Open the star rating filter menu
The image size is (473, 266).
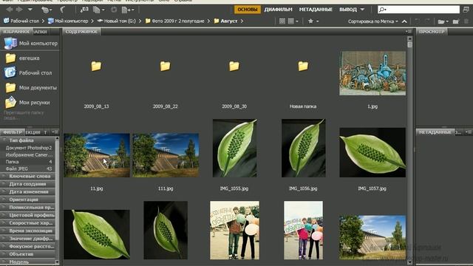tap(313, 21)
